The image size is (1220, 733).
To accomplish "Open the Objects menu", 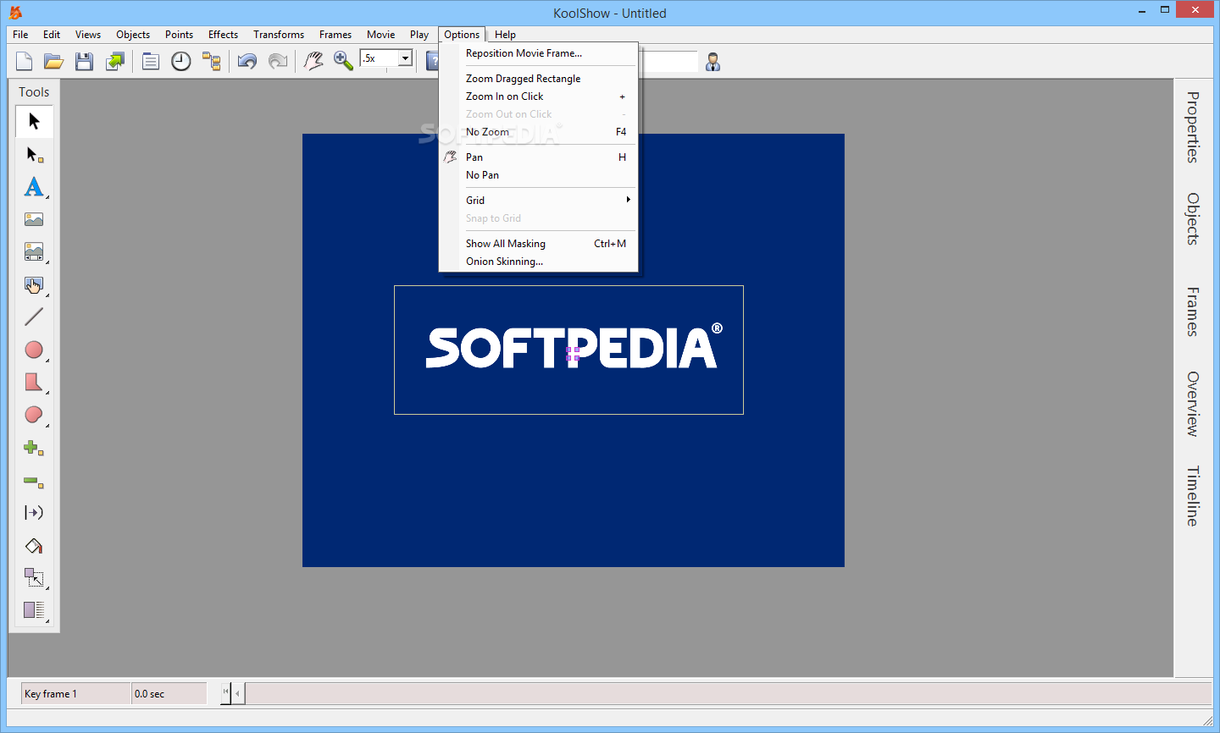I will (133, 35).
